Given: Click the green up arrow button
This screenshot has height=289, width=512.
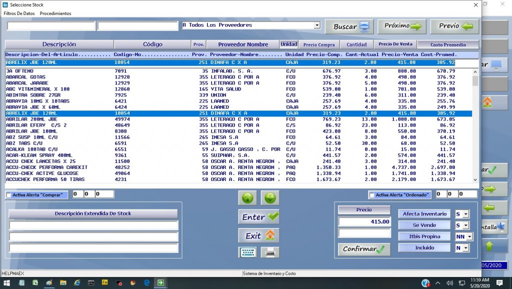Looking at the screenshot, I should [248, 198].
